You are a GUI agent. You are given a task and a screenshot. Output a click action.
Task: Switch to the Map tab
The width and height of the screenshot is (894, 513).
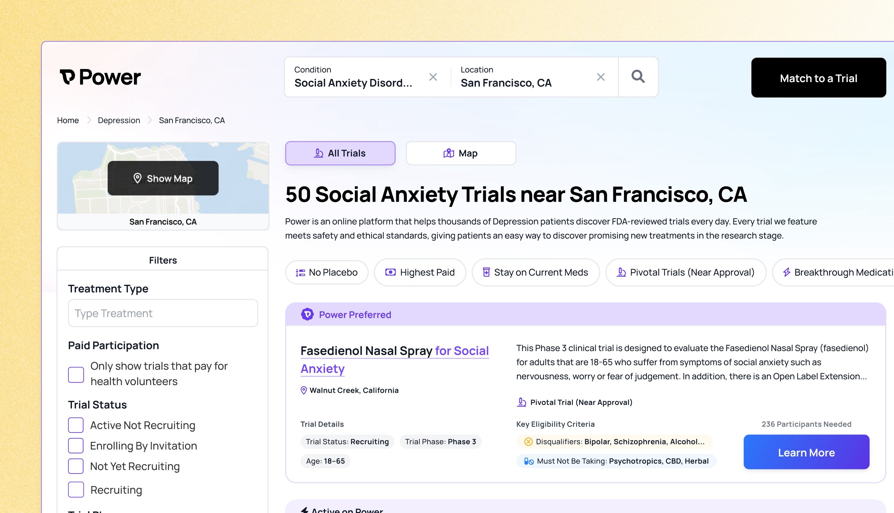tap(461, 153)
